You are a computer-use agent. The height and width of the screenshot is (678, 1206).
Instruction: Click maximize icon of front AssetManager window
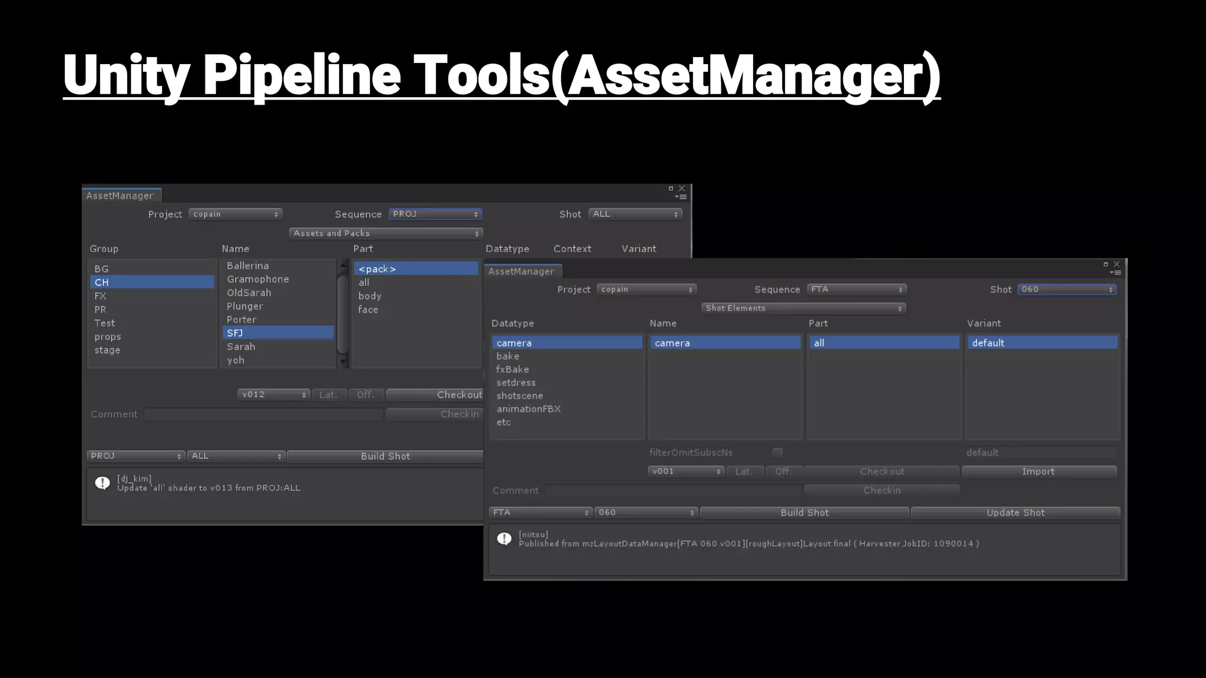[x=1106, y=264]
